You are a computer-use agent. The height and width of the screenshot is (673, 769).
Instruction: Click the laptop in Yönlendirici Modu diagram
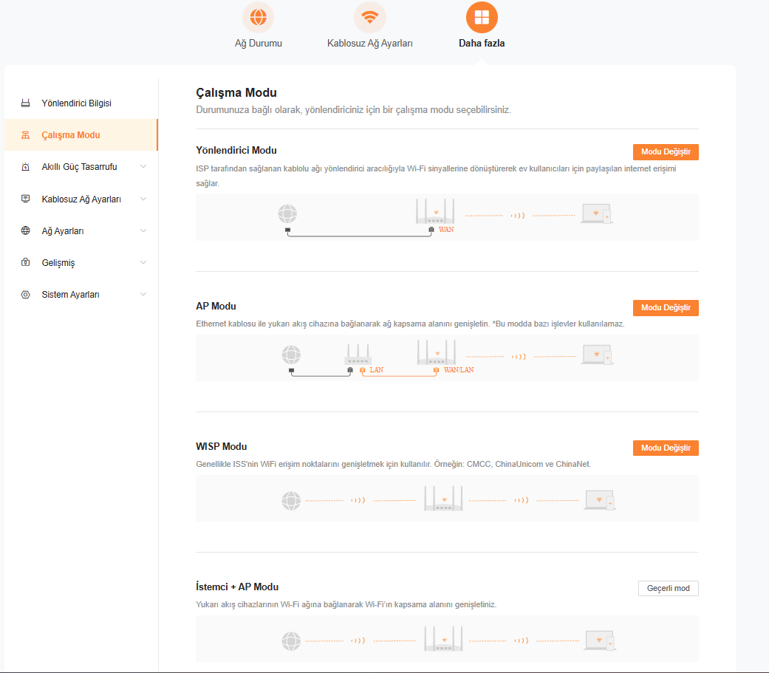[596, 214]
